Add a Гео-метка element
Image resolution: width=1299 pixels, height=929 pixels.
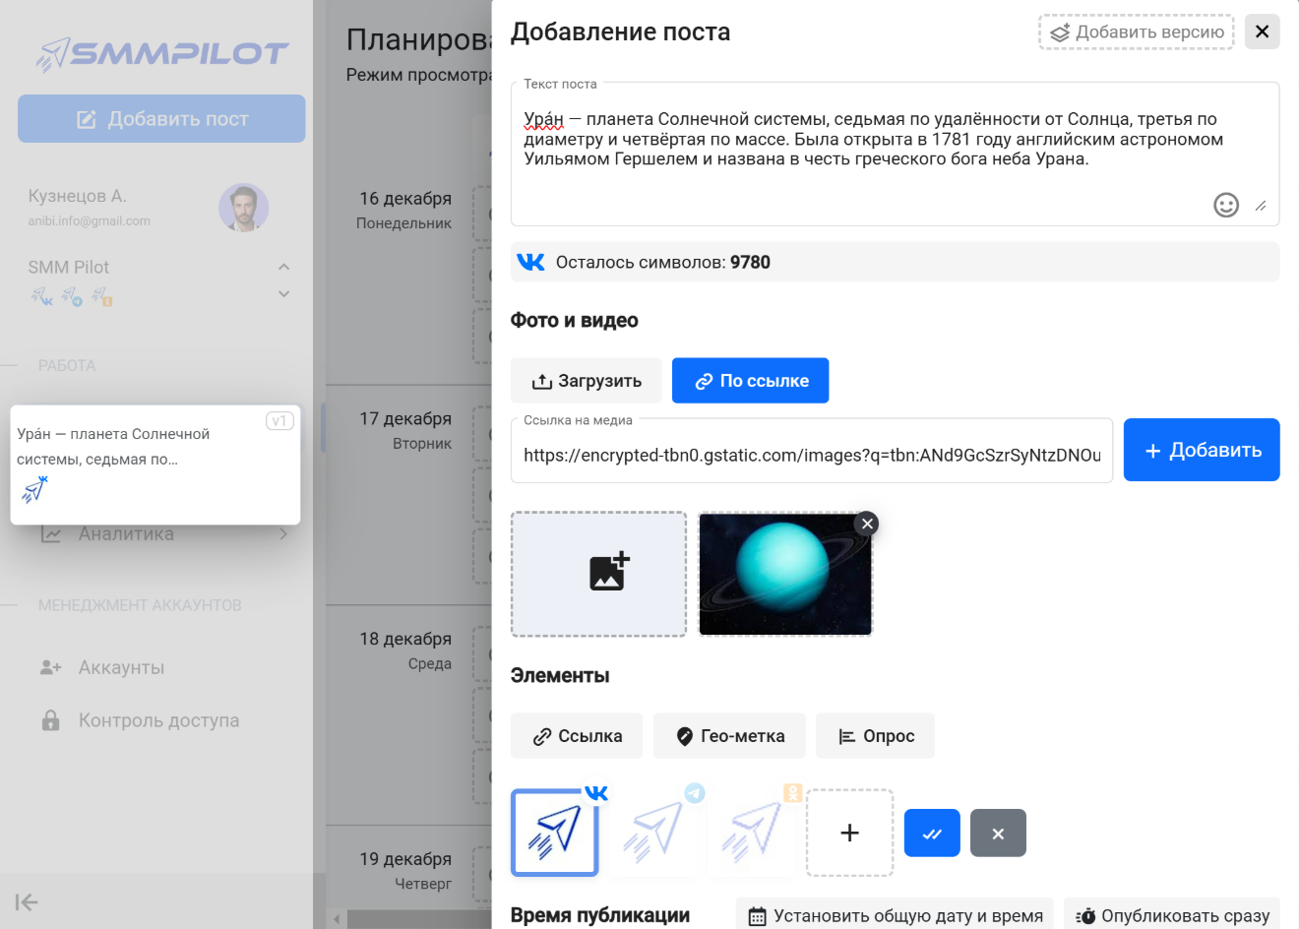coord(728,736)
